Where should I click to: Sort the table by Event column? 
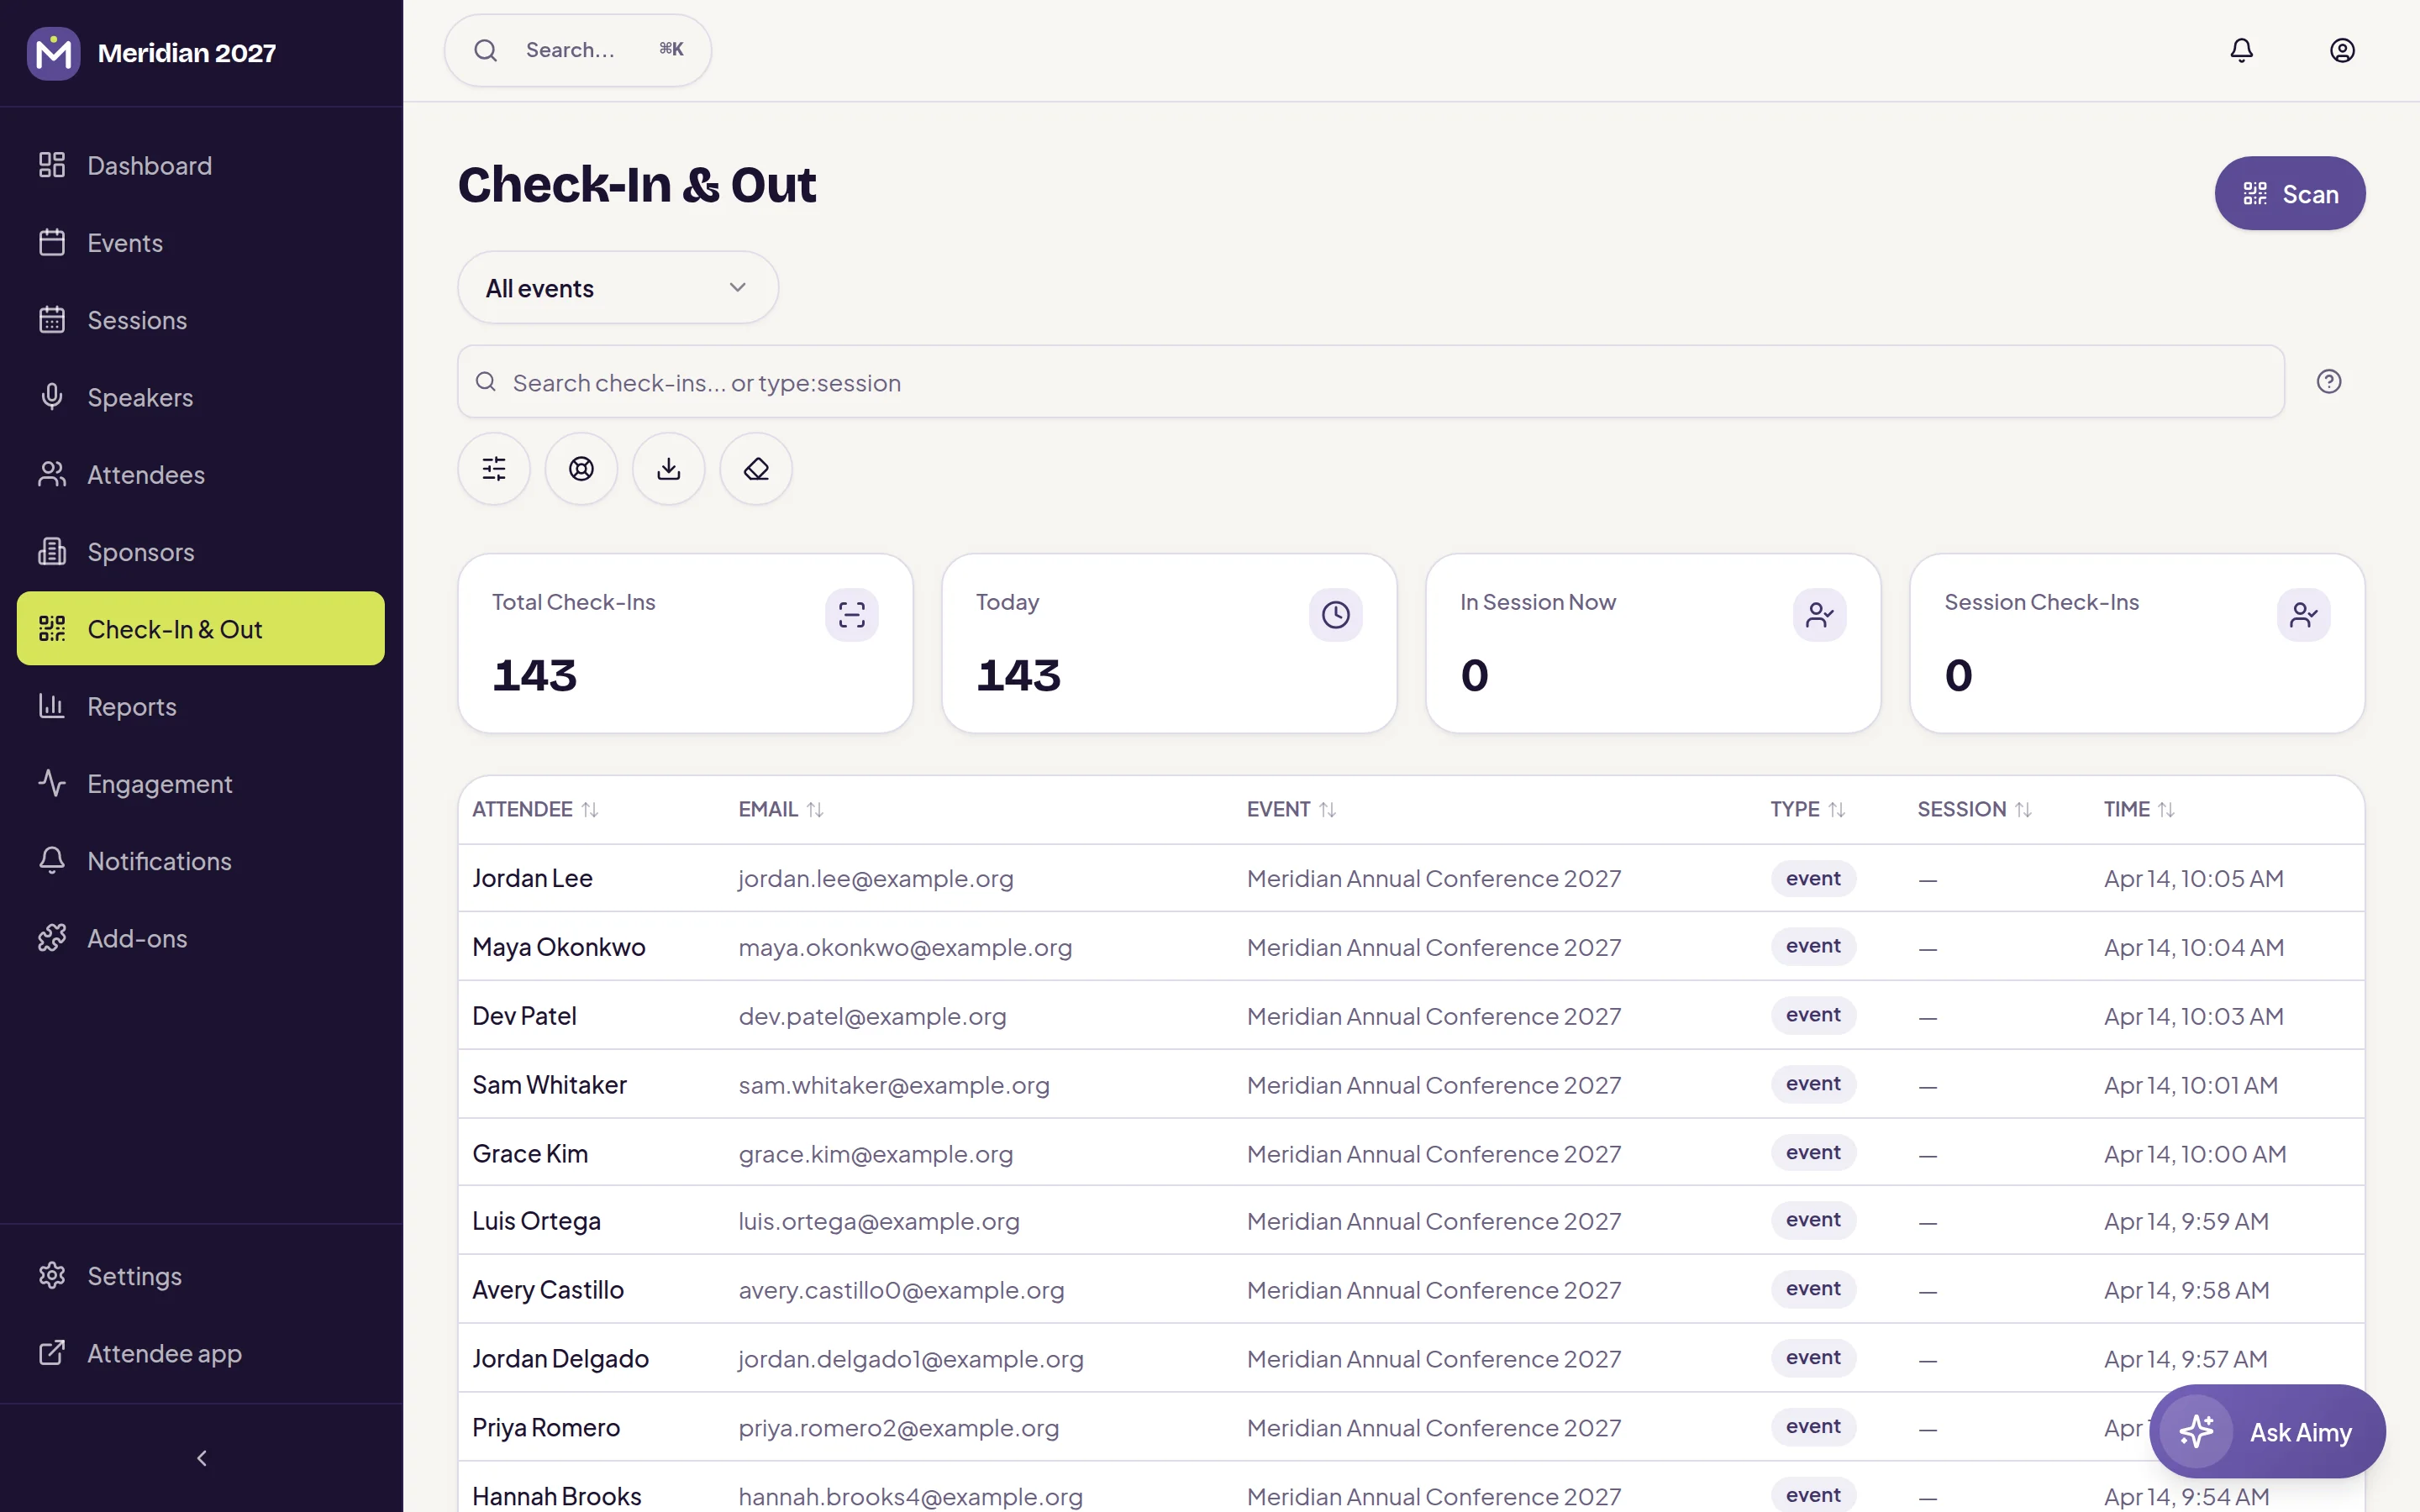pos(1291,809)
